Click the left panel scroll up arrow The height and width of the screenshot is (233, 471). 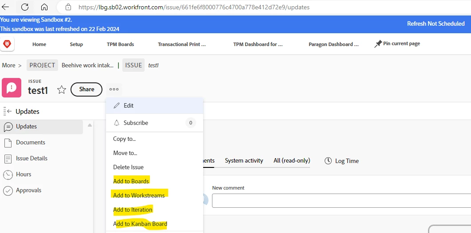point(90,125)
